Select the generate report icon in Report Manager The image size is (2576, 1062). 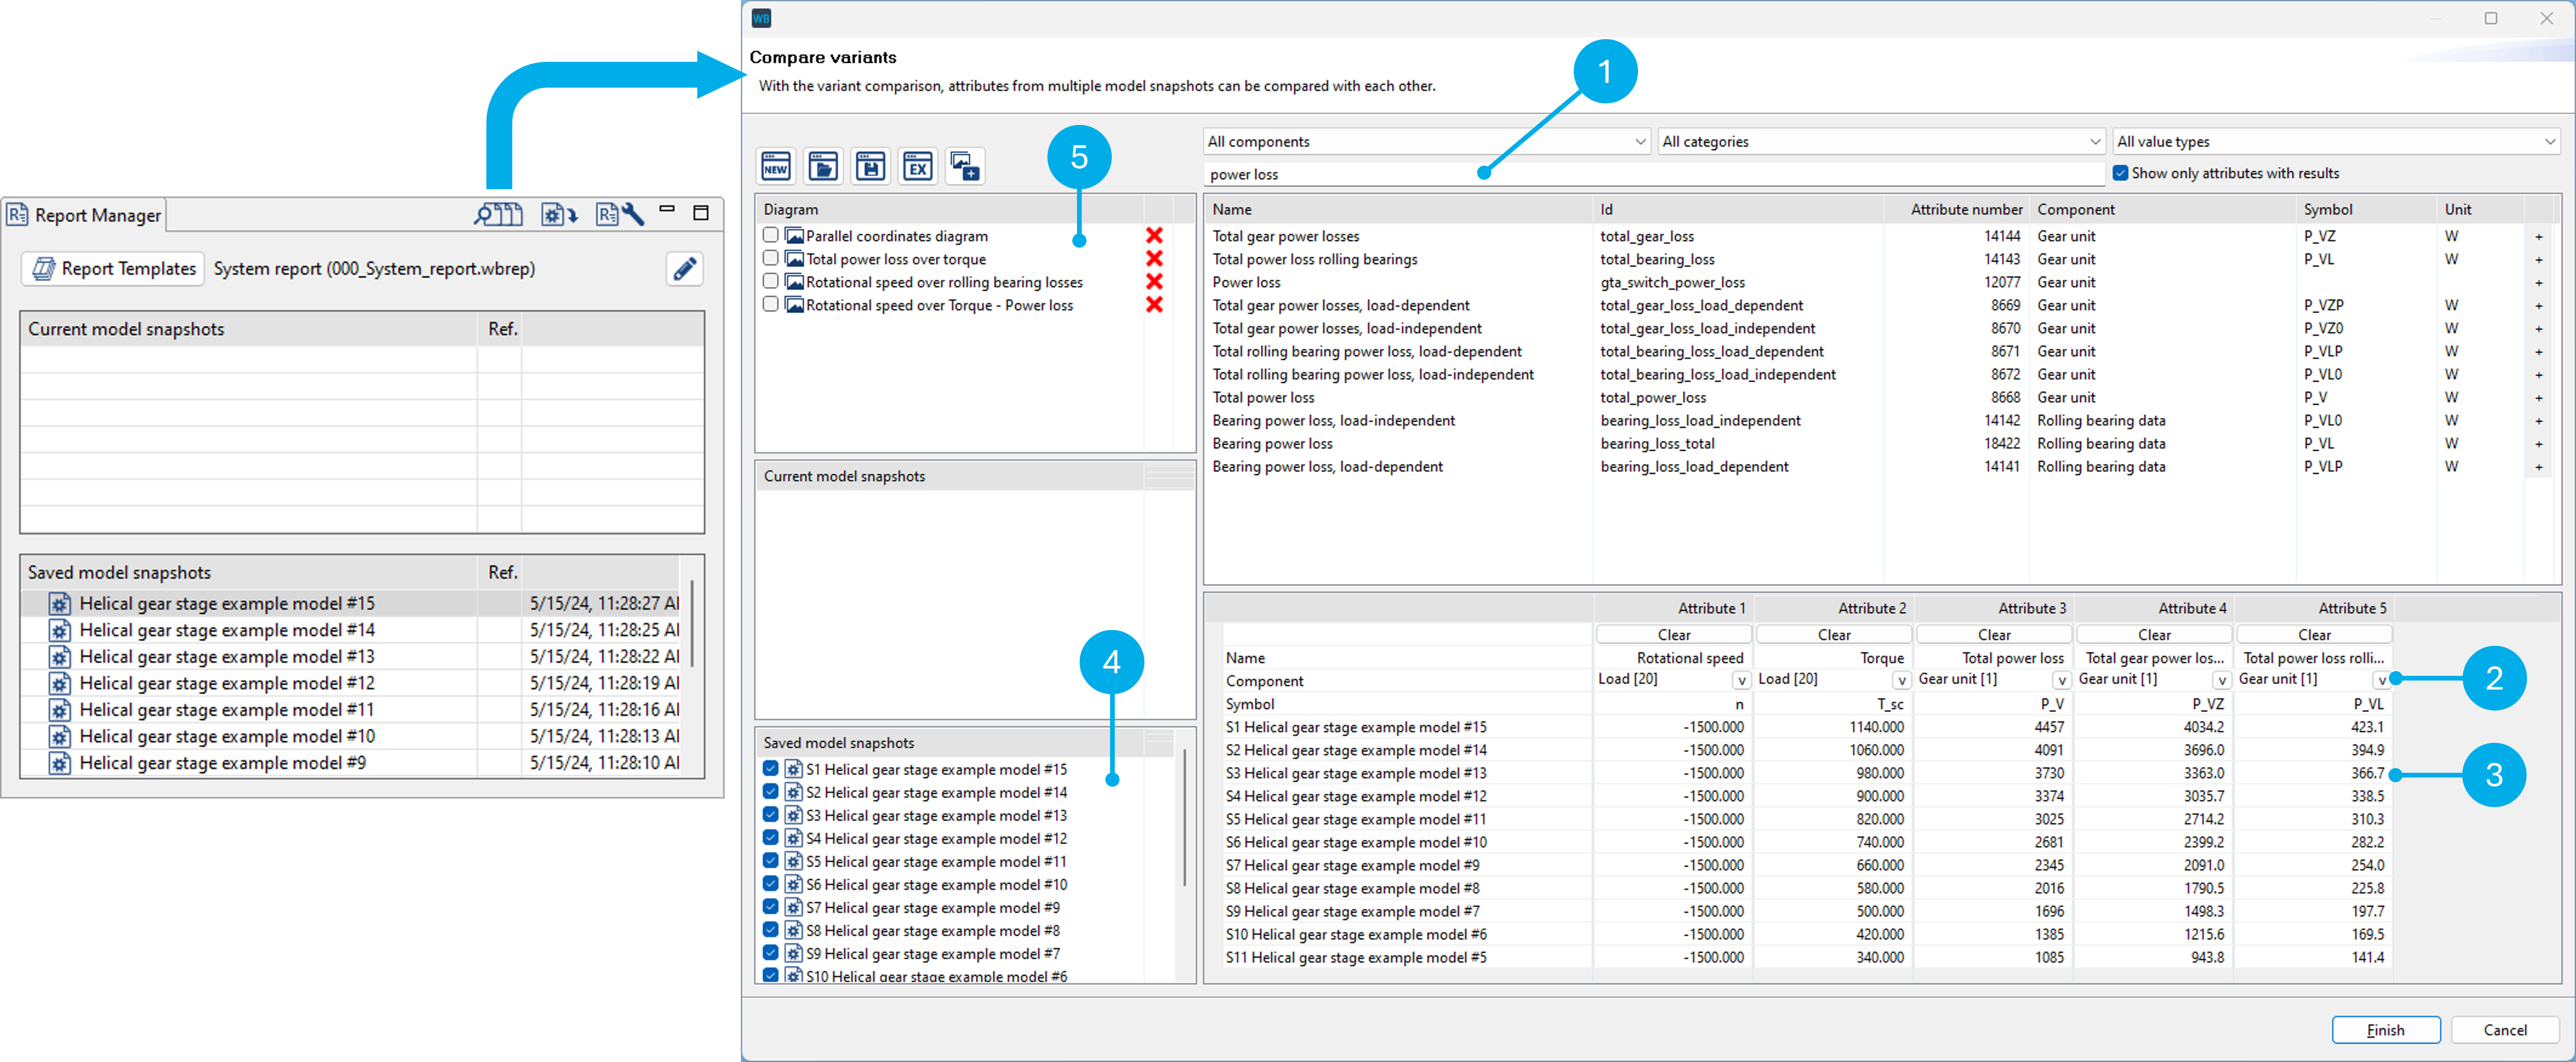tap(557, 214)
